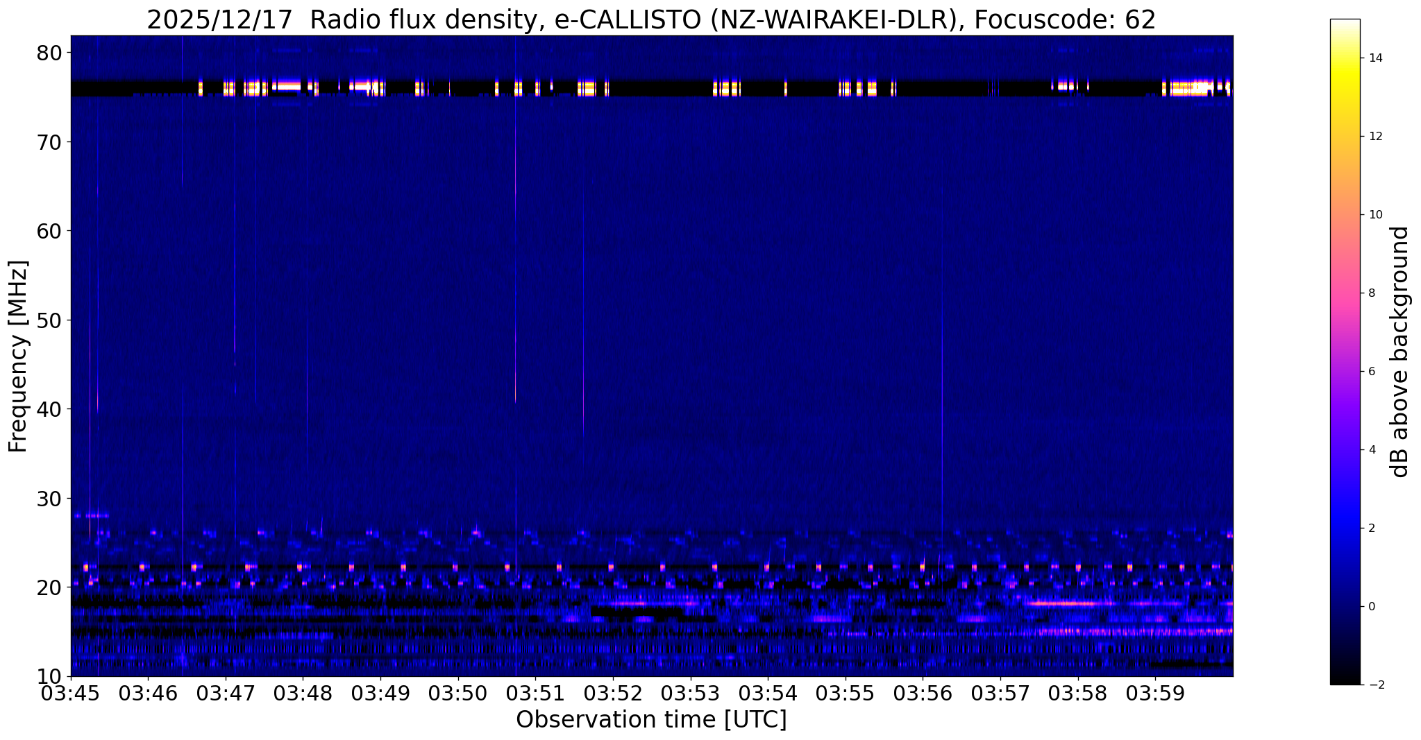Click the colorbar tick label 2
The image size is (1421, 740).
pyautogui.click(x=1371, y=528)
